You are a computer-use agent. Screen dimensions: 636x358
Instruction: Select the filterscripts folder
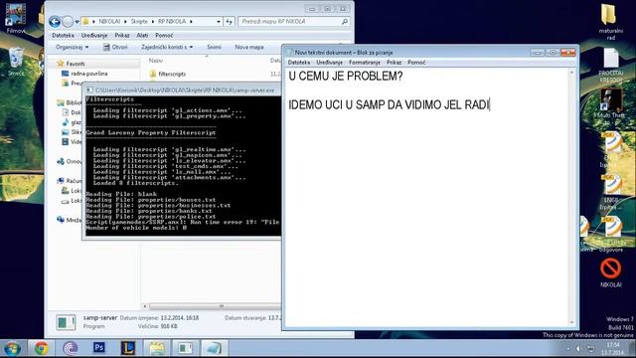172,74
